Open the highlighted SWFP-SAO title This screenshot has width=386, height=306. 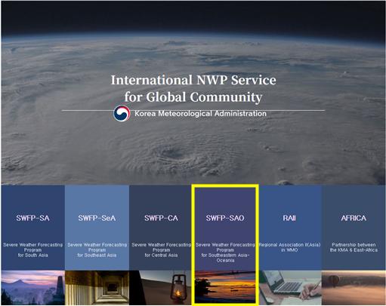coord(225,218)
